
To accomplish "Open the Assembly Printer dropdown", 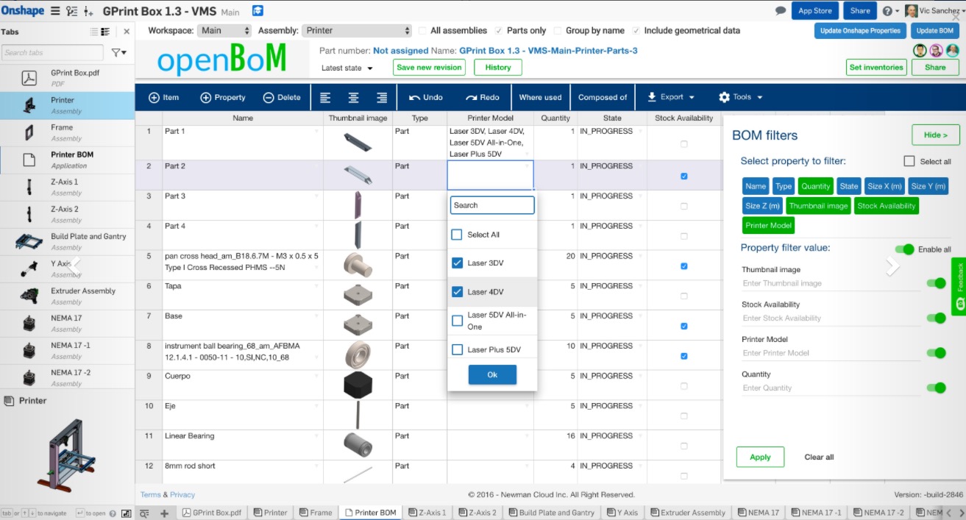I will coord(356,31).
